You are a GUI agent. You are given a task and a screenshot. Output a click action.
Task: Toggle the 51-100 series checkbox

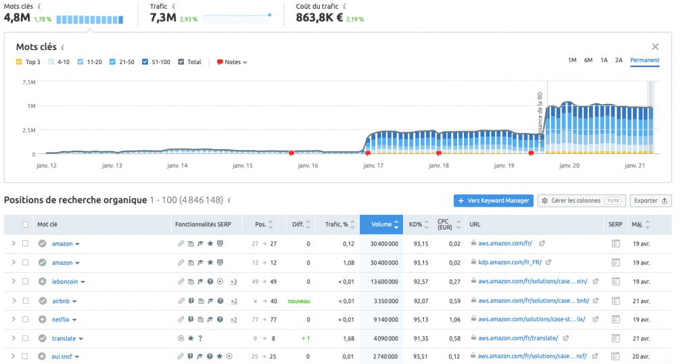click(145, 61)
